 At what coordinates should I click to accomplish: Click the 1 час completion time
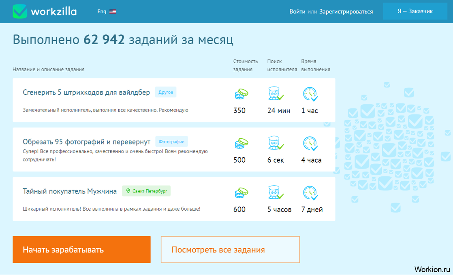coord(310,111)
